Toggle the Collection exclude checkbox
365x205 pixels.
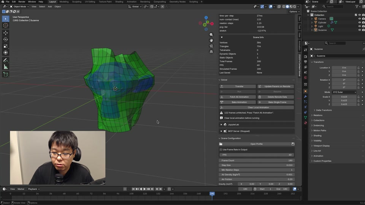tap(356, 15)
